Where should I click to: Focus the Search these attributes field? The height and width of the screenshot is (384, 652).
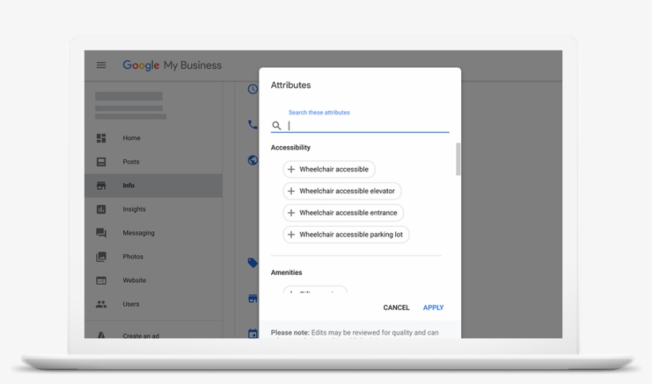pyautogui.click(x=367, y=126)
